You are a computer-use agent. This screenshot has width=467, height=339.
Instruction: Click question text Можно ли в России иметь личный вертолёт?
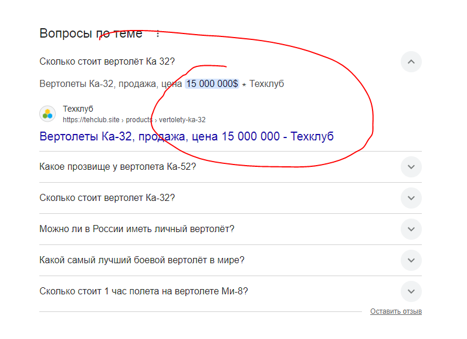(137, 229)
